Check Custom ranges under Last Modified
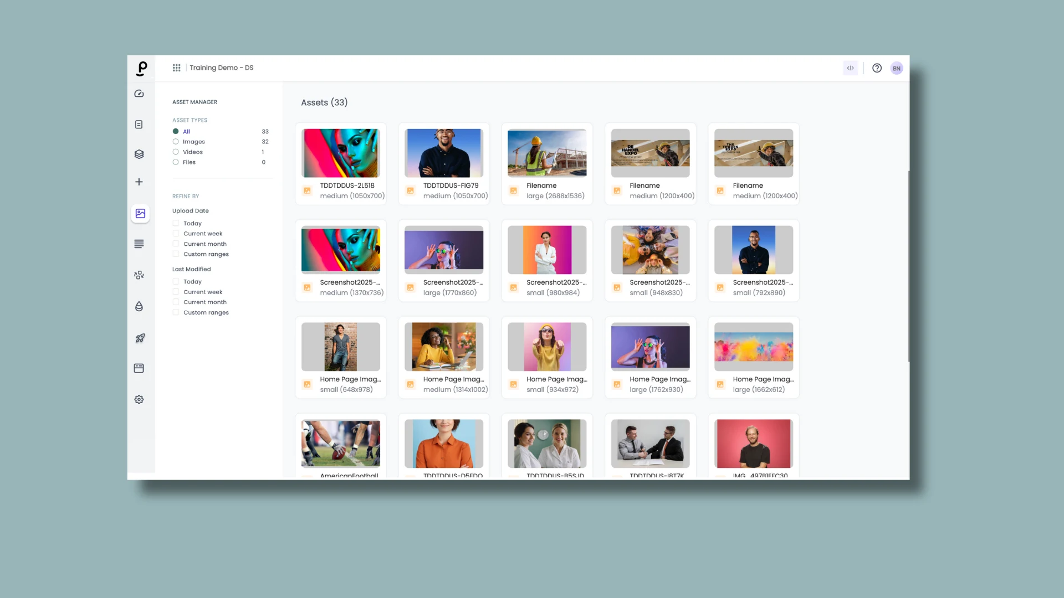Image resolution: width=1064 pixels, height=598 pixels. tap(176, 312)
